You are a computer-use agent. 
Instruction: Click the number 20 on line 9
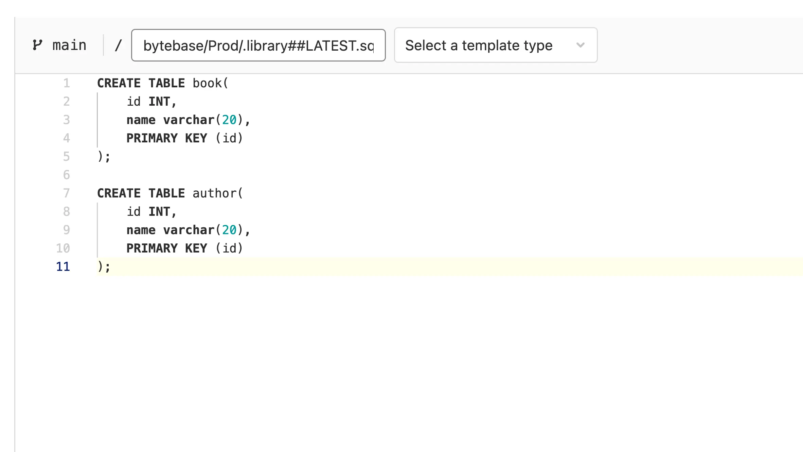tap(229, 230)
